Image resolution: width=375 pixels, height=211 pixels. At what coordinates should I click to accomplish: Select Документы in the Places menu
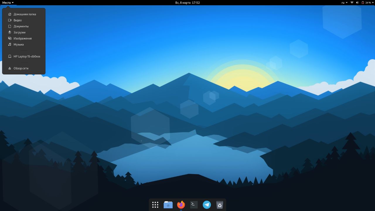[x=24, y=26]
